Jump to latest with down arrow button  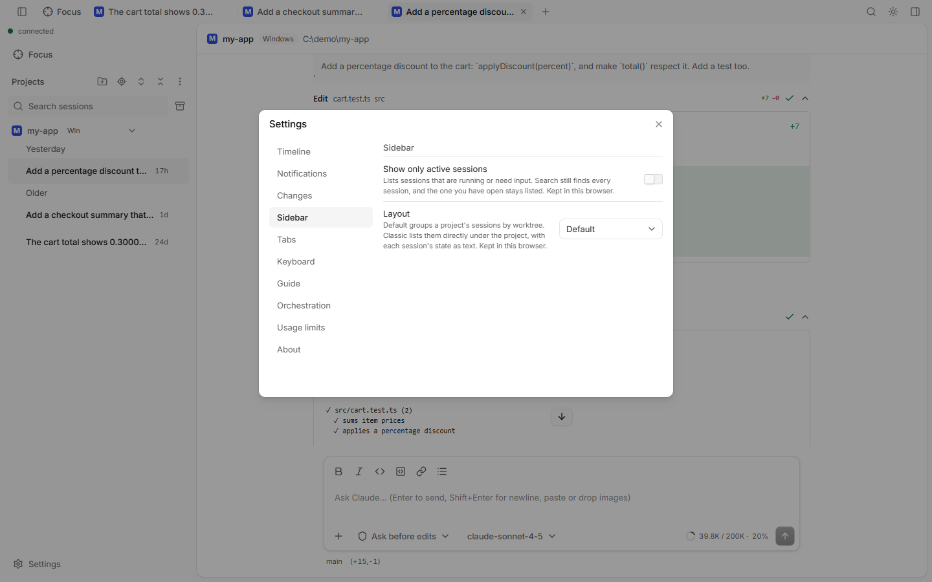[x=562, y=416]
